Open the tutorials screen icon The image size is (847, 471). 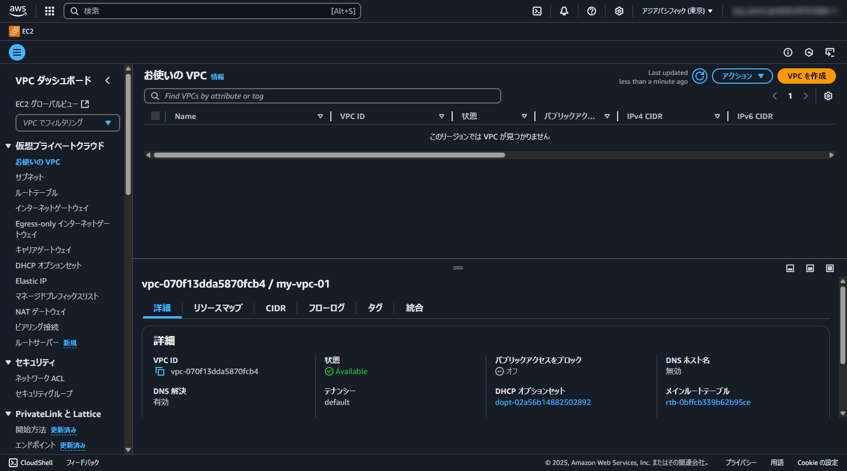[830, 52]
